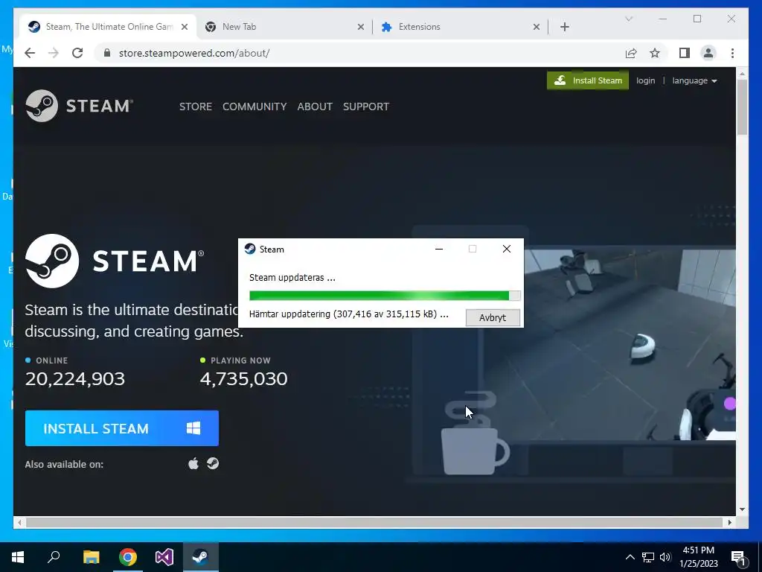This screenshot has height=572, width=762.
Task: Switch to the New Tab tab
Action: [284, 27]
